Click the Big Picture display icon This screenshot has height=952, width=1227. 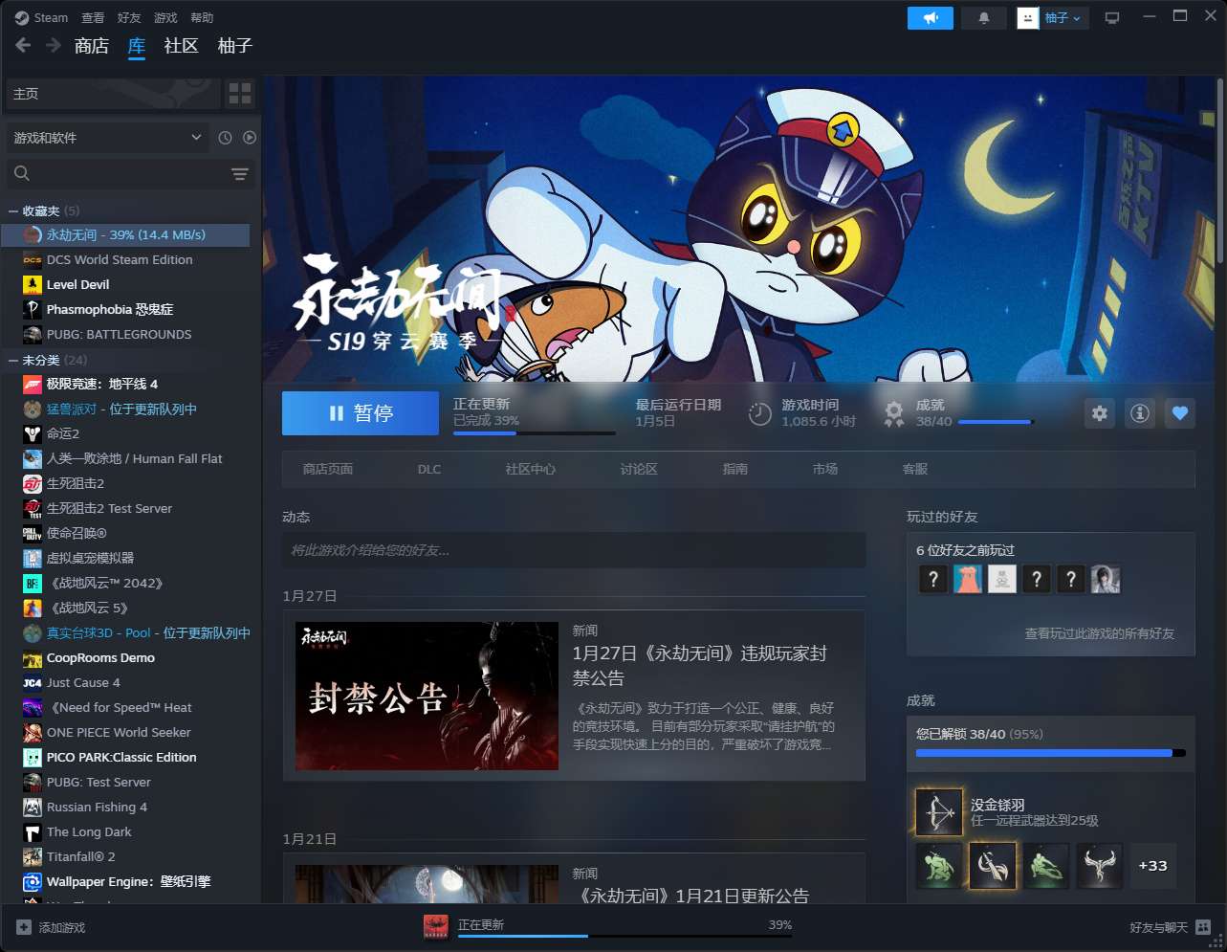point(1112,18)
